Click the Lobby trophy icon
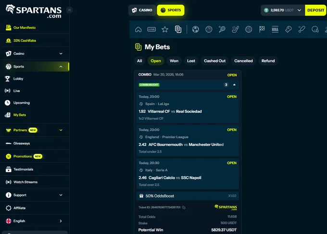 pyautogui.click(x=8, y=78)
